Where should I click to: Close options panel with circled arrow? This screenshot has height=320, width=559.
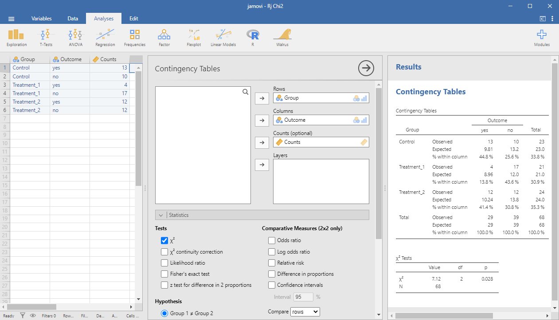coord(366,68)
